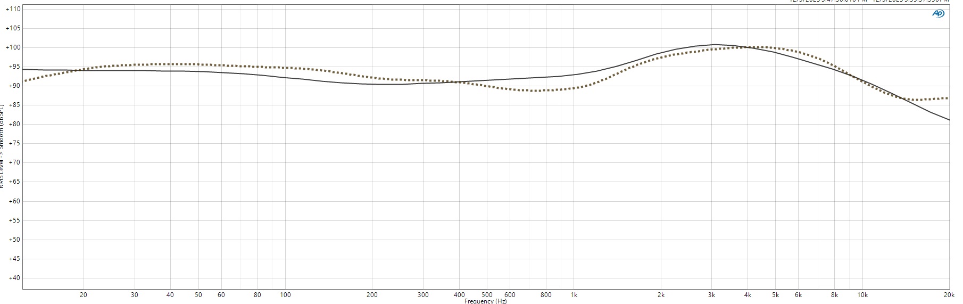Click the 200 Hz frequency tick label

pyautogui.click(x=372, y=294)
